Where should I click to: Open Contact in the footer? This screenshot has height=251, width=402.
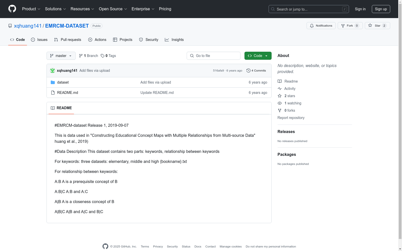tap(211, 246)
